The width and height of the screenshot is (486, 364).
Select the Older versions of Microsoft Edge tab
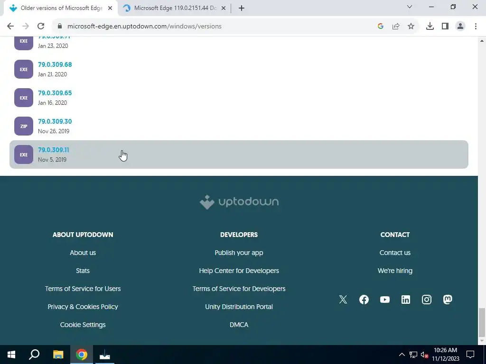pyautogui.click(x=60, y=8)
